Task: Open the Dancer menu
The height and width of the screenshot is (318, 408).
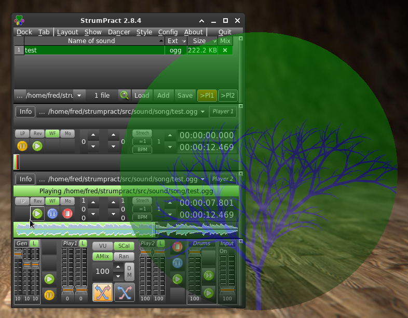Action: [119, 32]
